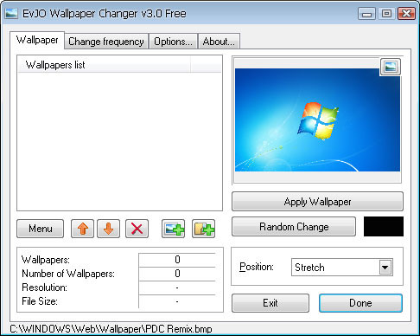The height and width of the screenshot is (336, 420).
Task: Click the Wallpapers list column header
Action: click(104, 65)
